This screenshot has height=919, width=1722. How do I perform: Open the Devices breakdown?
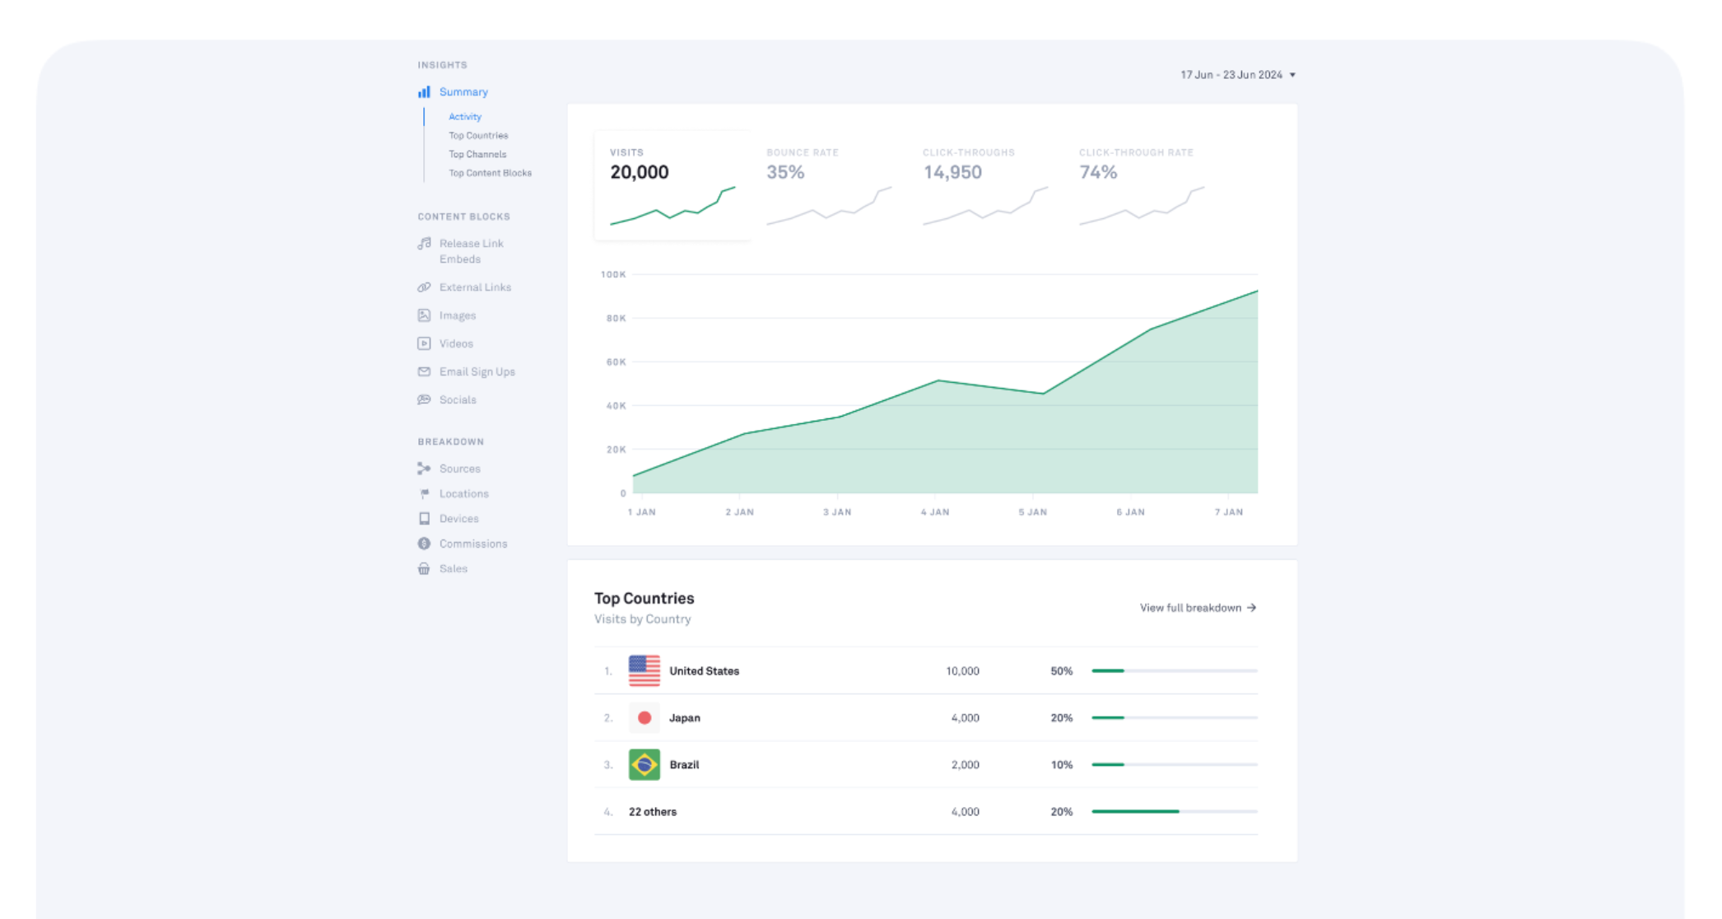458,518
